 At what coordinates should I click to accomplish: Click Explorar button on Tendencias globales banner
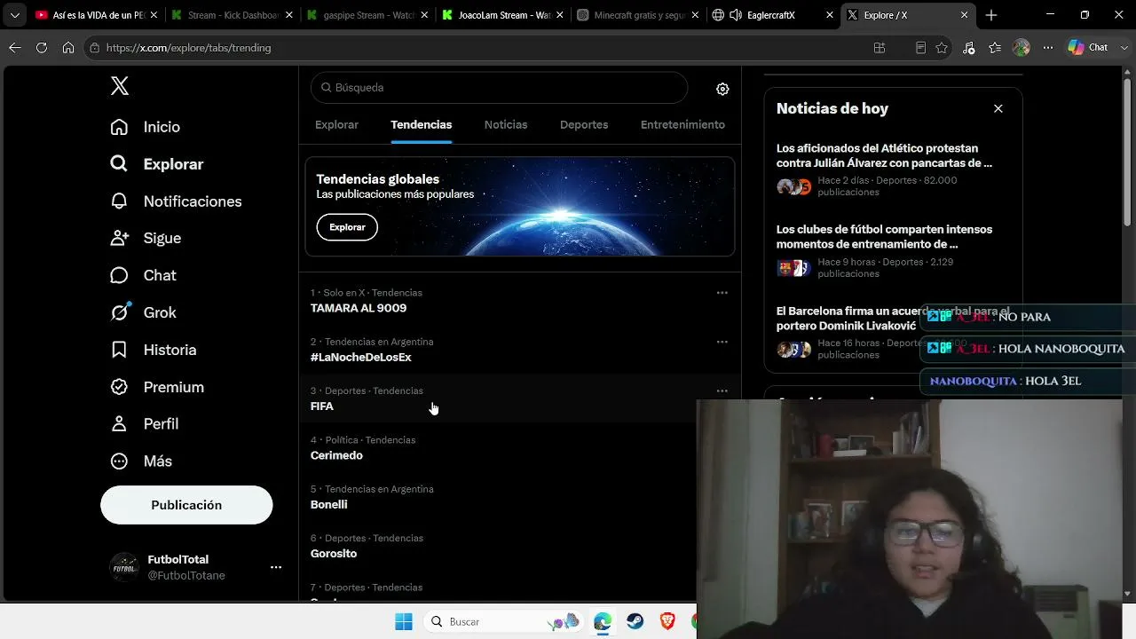(347, 227)
